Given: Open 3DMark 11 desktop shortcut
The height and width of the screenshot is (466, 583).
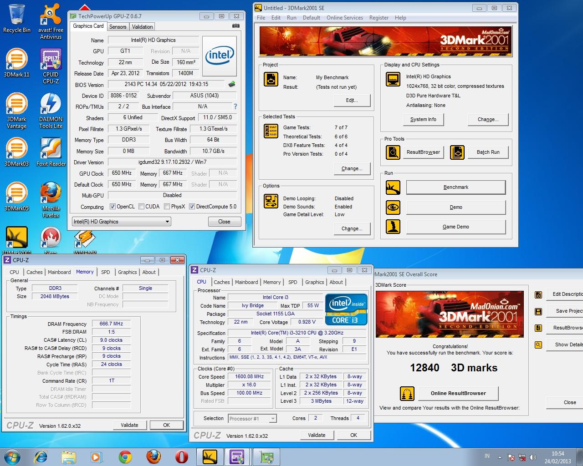Looking at the screenshot, I should tap(16, 62).
